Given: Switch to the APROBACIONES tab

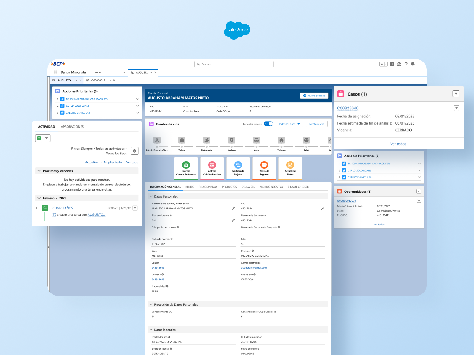Looking at the screenshot, I should (x=72, y=127).
